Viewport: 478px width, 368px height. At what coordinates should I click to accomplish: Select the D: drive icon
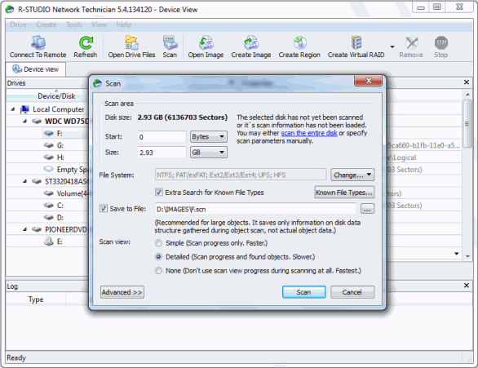click(48, 217)
